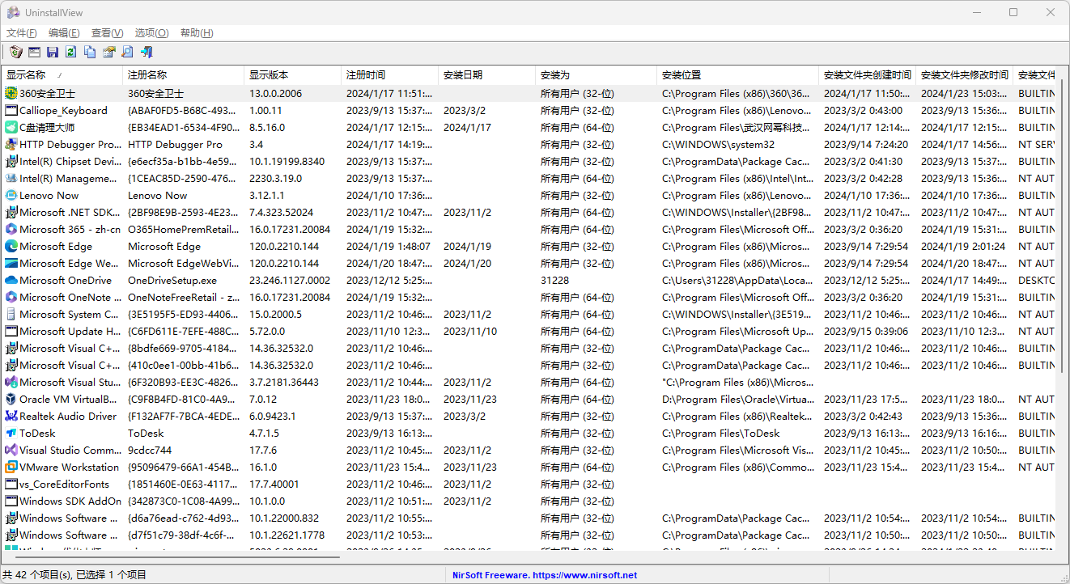Select the vs_CoreEditorFonts entry

pos(64,485)
